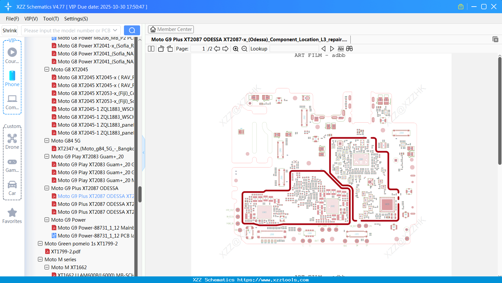Open XT1799-2.pdf file
Screen dimensions: 502x283
(x=63, y=252)
